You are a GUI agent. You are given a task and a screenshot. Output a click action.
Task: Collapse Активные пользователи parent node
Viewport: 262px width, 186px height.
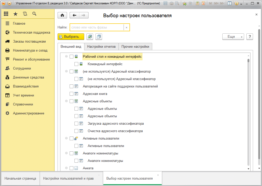click(66, 138)
